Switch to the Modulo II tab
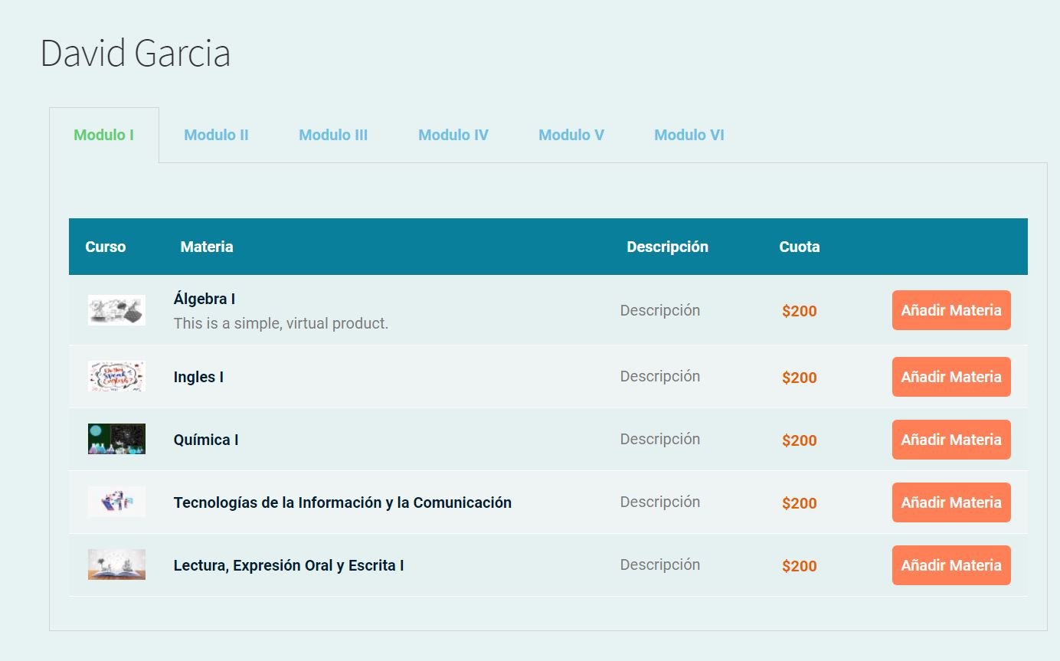 click(216, 135)
